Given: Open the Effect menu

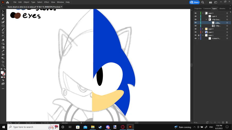Looking at the screenshot, I should tap(47, 2).
